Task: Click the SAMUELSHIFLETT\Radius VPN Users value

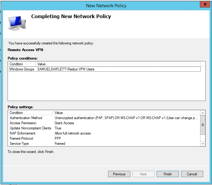Action: tap(66, 69)
